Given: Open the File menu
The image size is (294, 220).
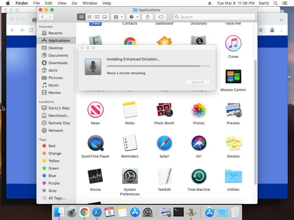Looking at the screenshot, I should click(x=36, y=3).
